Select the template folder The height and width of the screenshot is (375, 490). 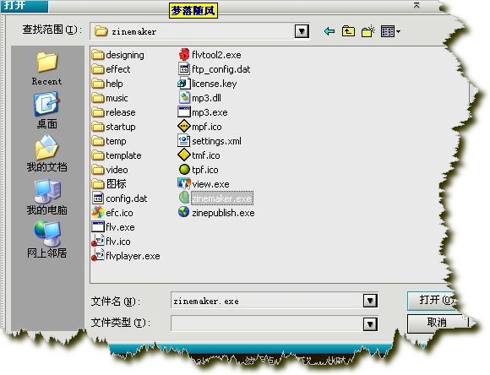(x=117, y=155)
